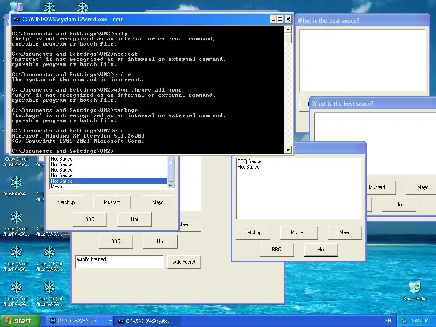The width and height of the screenshot is (436, 327).
Task: Click the focused Hot button in front right window
Action: pyautogui.click(x=321, y=250)
